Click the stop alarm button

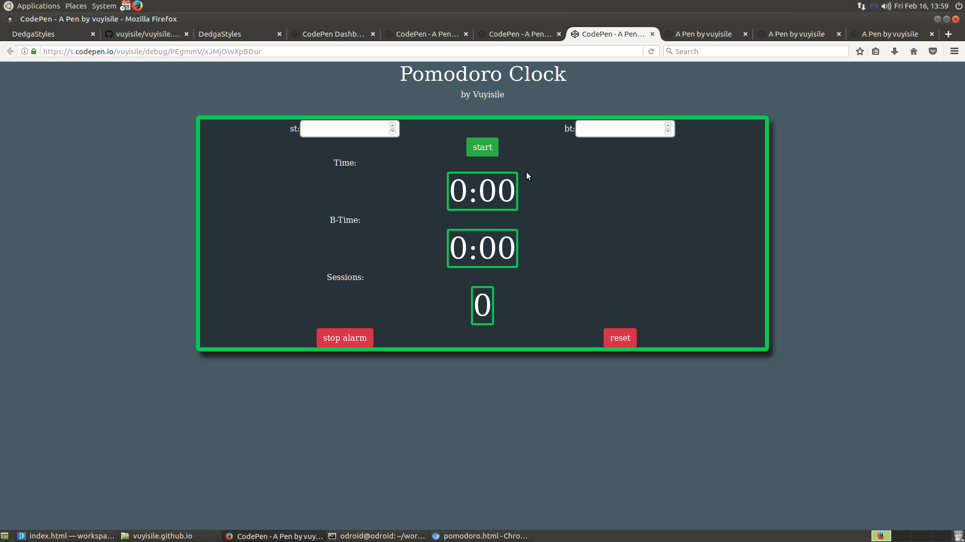click(345, 338)
